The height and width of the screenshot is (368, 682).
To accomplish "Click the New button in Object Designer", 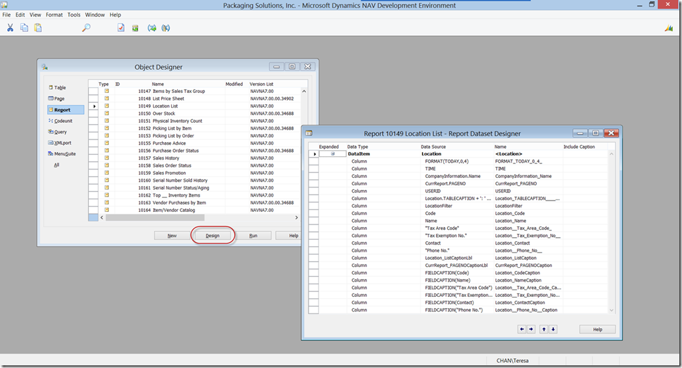I will coord(172,236).
